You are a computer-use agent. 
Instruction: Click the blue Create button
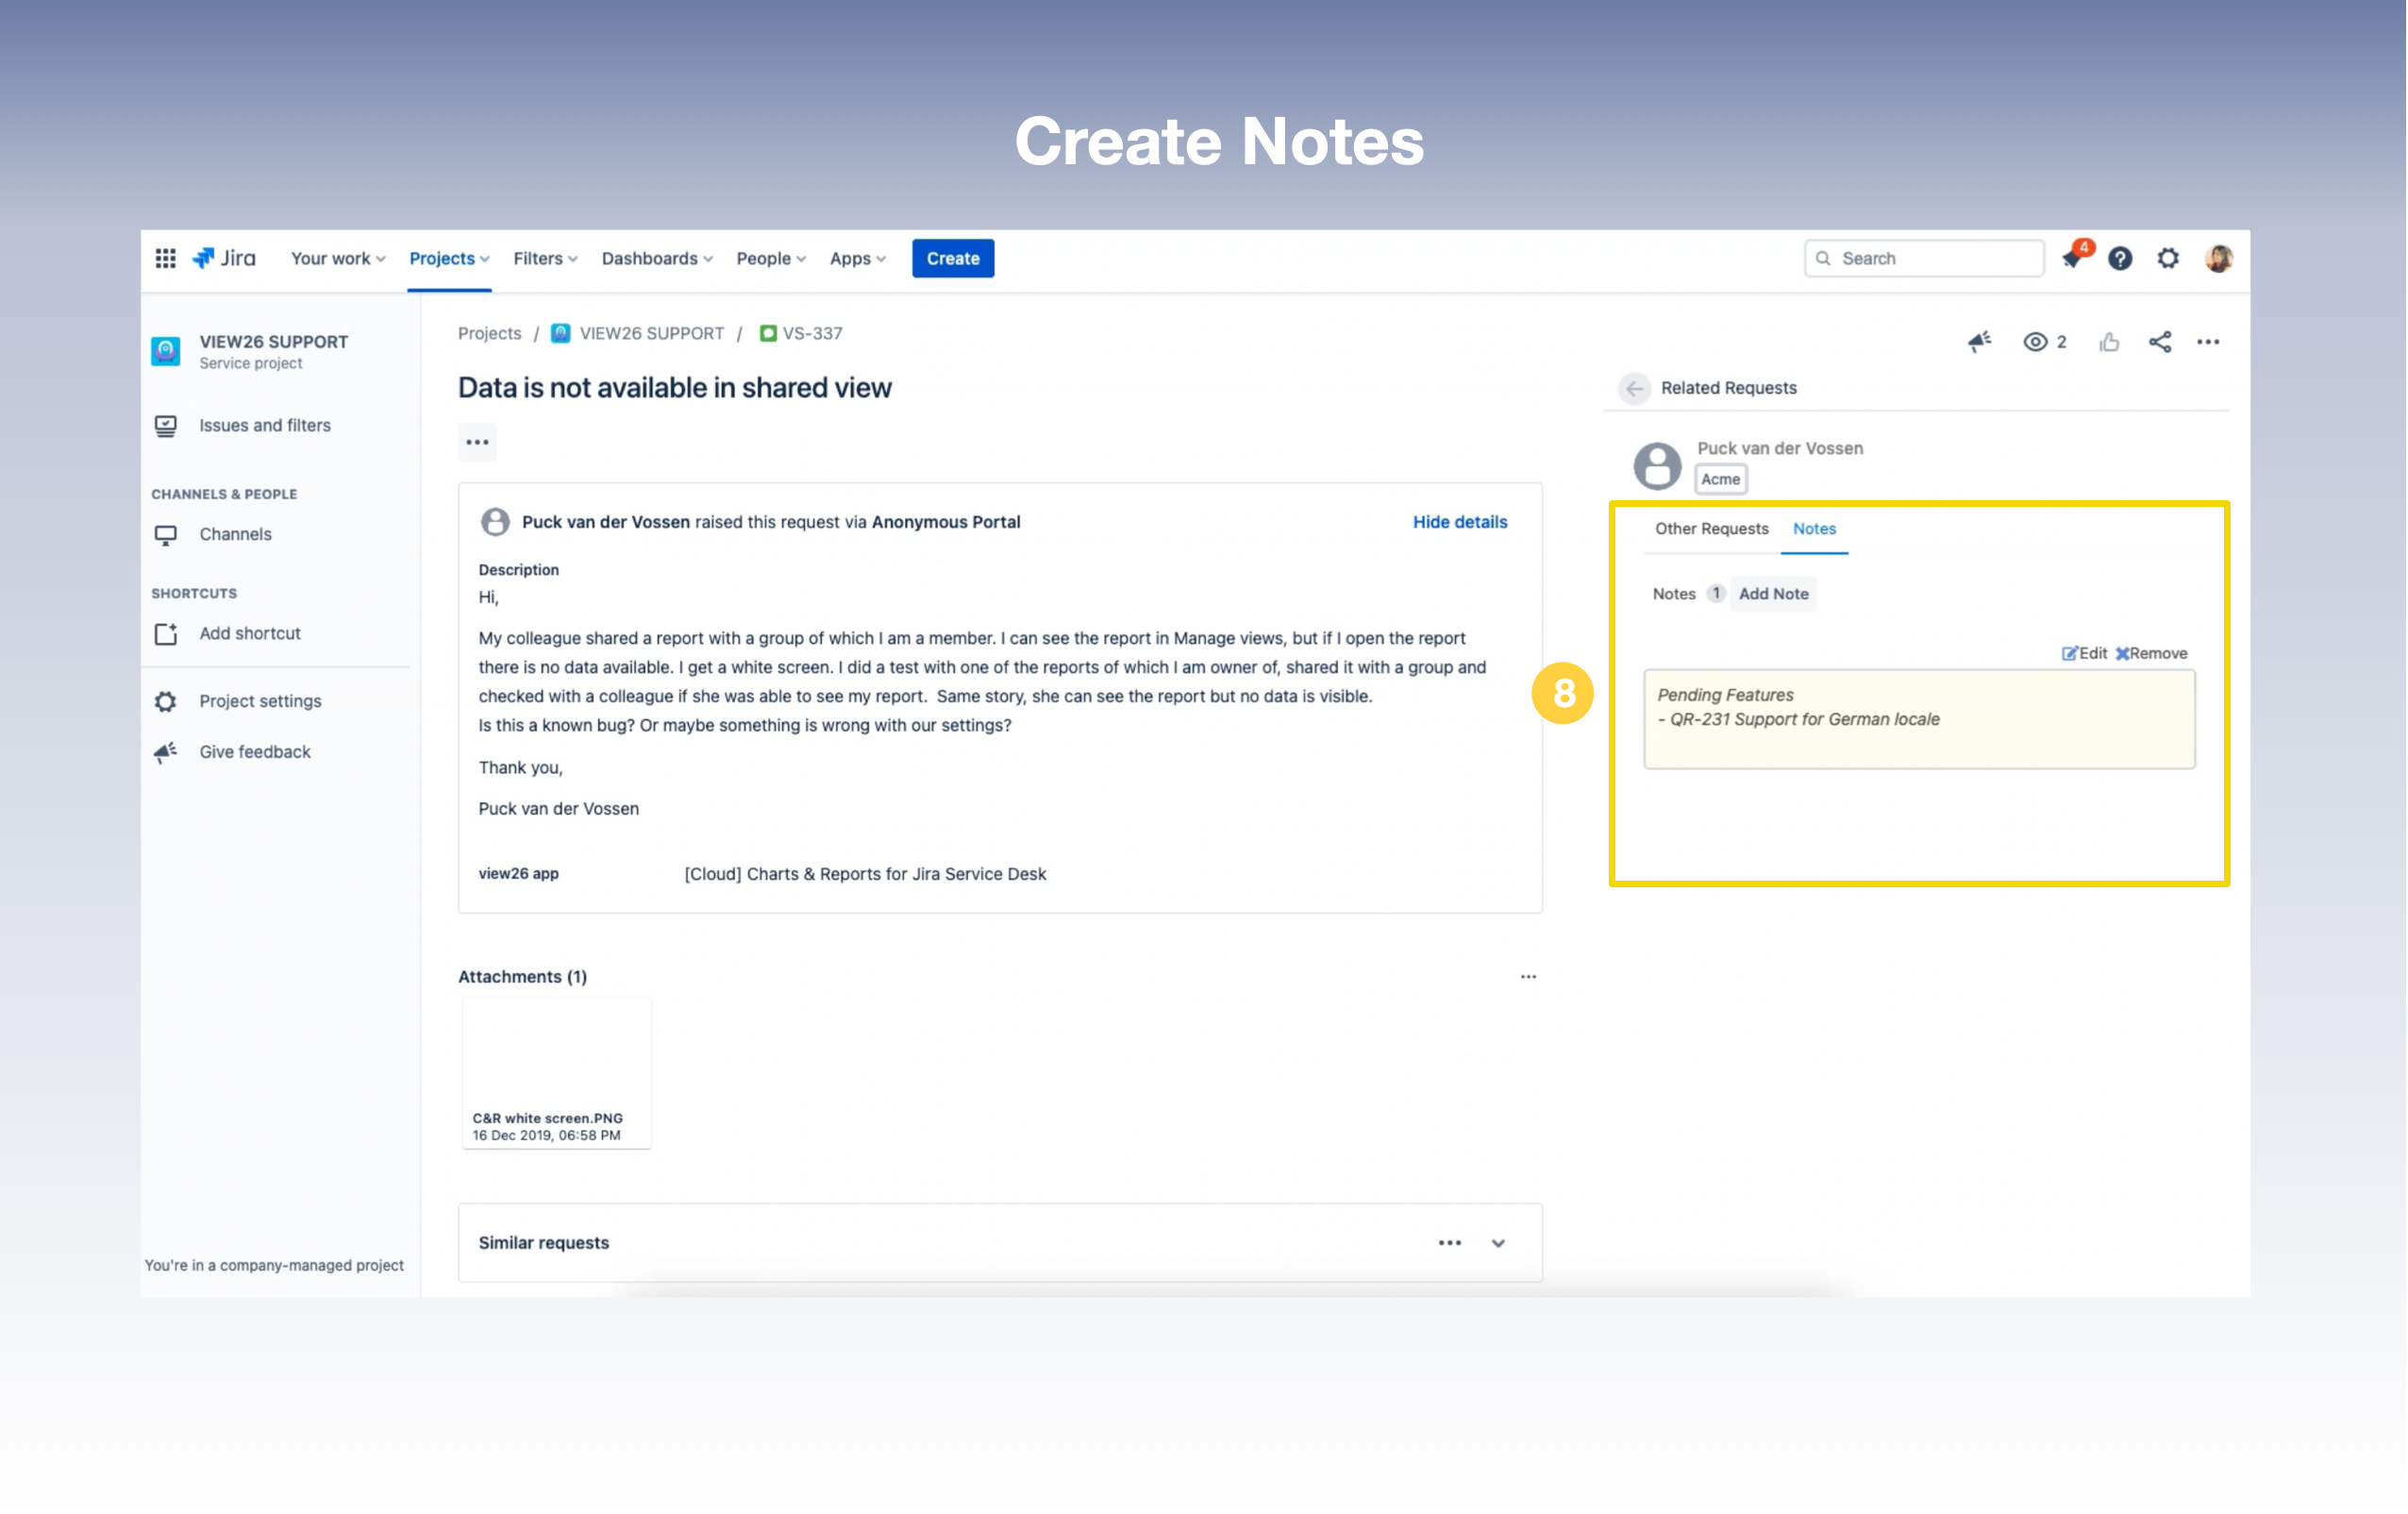pos(952,259)
